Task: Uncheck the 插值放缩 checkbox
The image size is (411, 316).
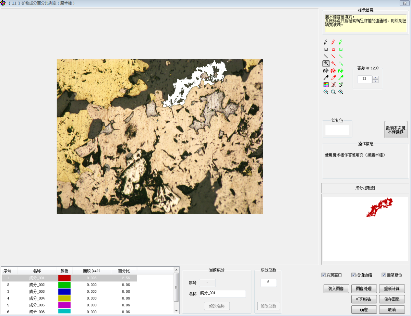Action: pyautogui.click(x=354, y=275)
